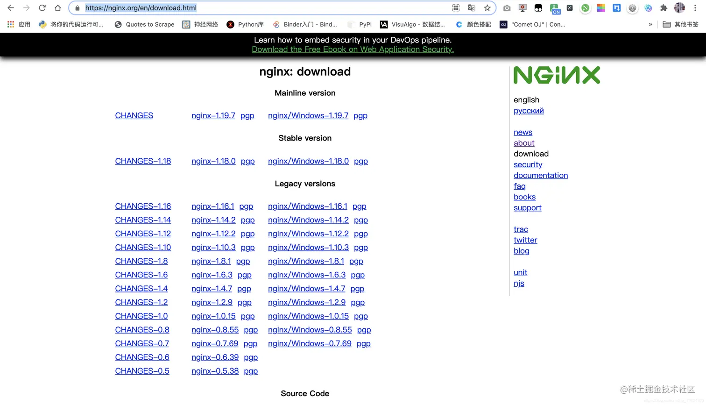Click the camera screenshot extension icon
706x405 pixels.
point(507,8)
